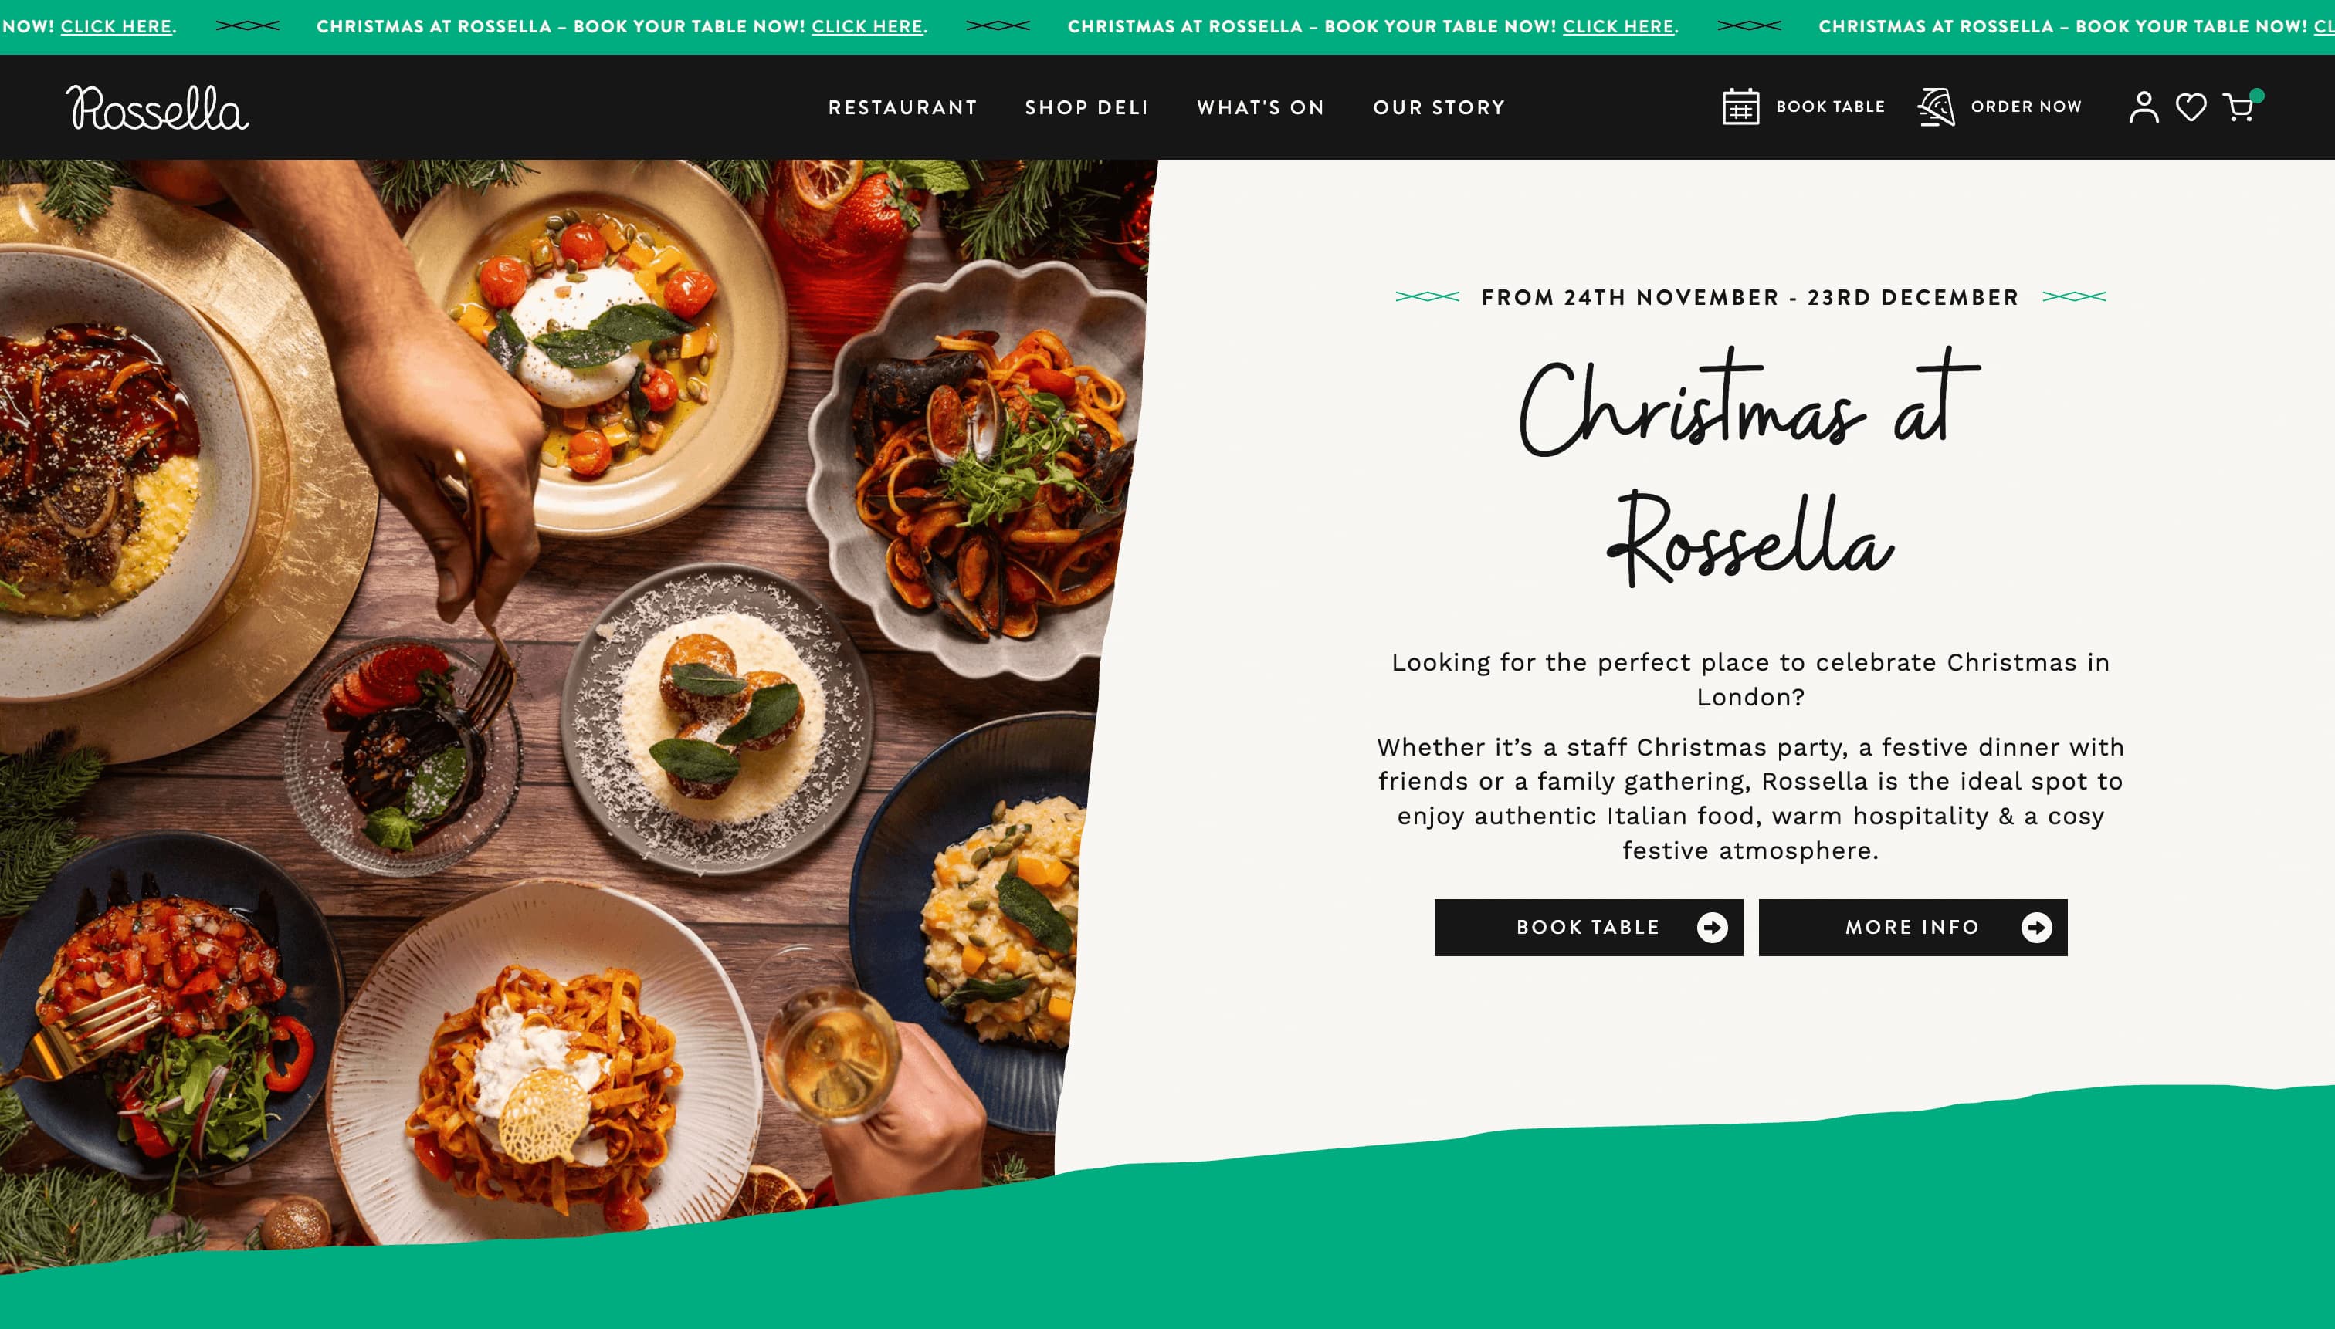Open the user account icon
Viewport: 2335px width, 1329px height.
click(2144, 107)
